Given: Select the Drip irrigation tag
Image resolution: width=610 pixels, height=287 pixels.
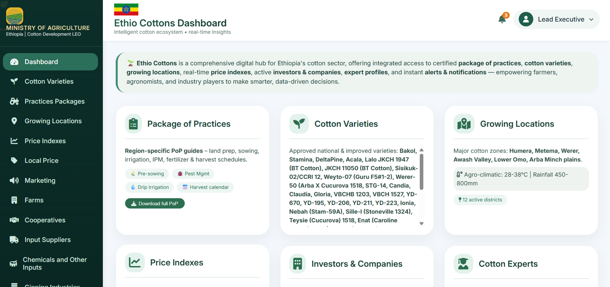Looking at the screenshot, I should pos(149,187).
